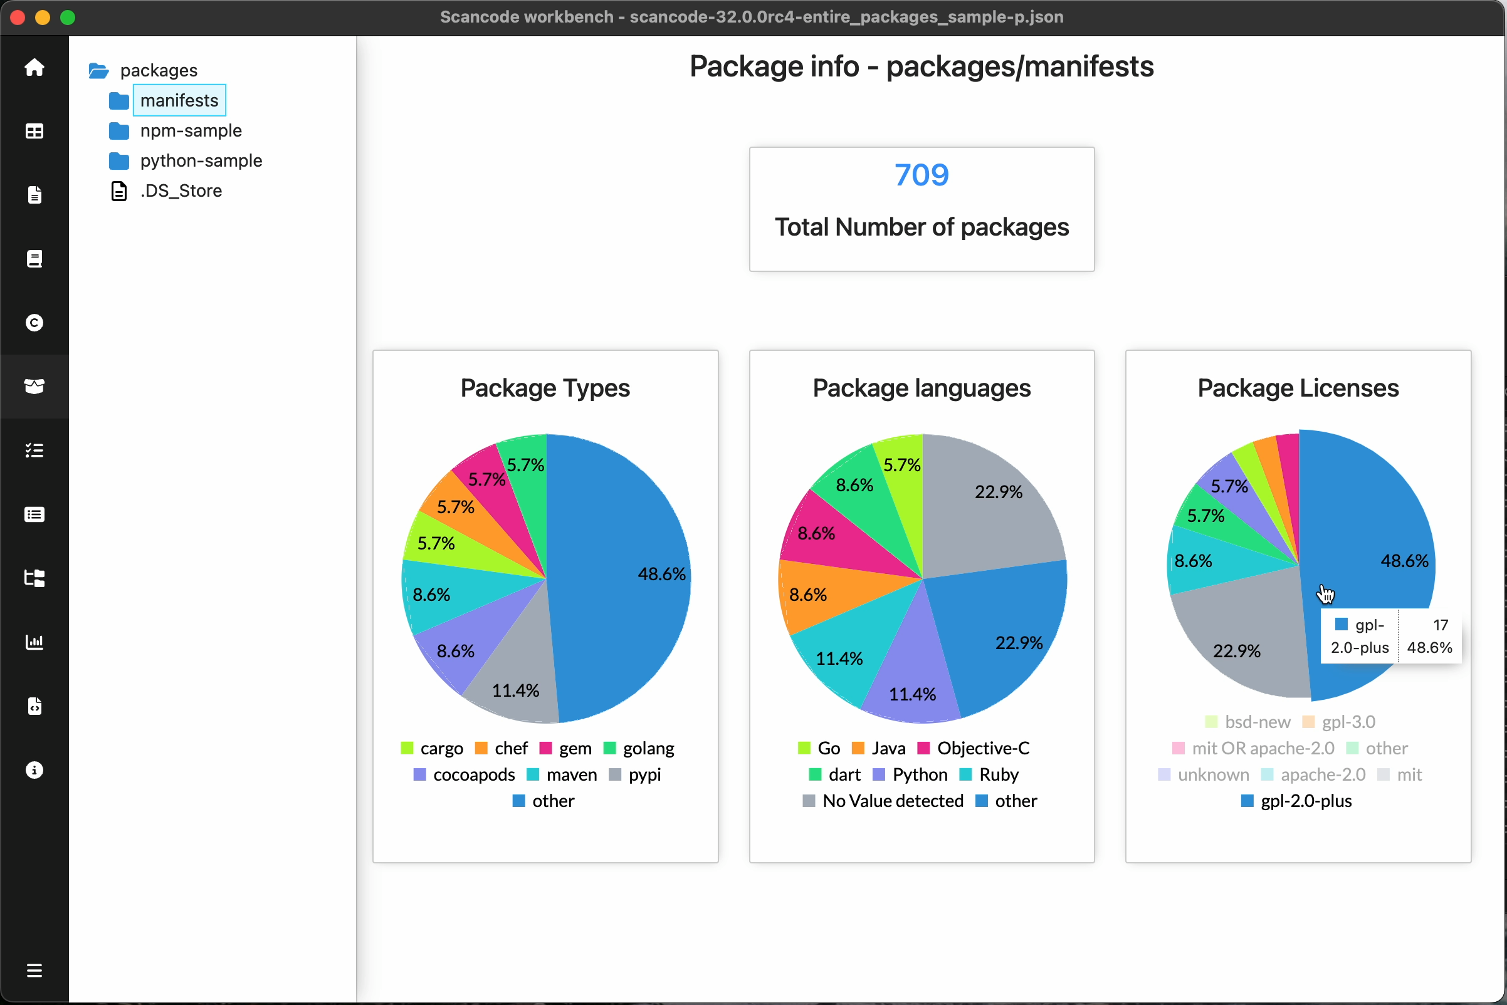Select the python-sample folder in tree
Viewport: 1507px width, 1005px height.
201,161
